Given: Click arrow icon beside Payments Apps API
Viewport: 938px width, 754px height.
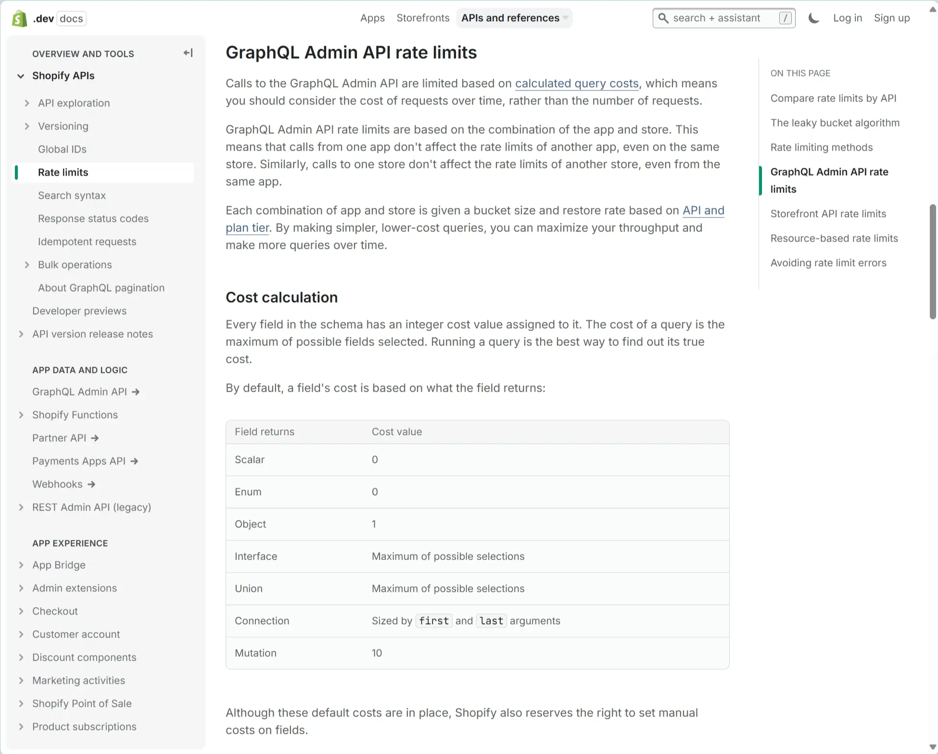Looking at the screenshot, I should coord(135,461).
